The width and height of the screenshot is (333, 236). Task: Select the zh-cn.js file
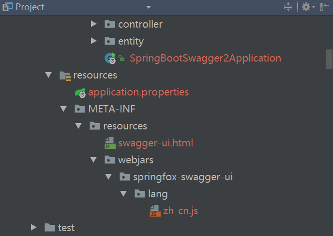tap(181, 211)
